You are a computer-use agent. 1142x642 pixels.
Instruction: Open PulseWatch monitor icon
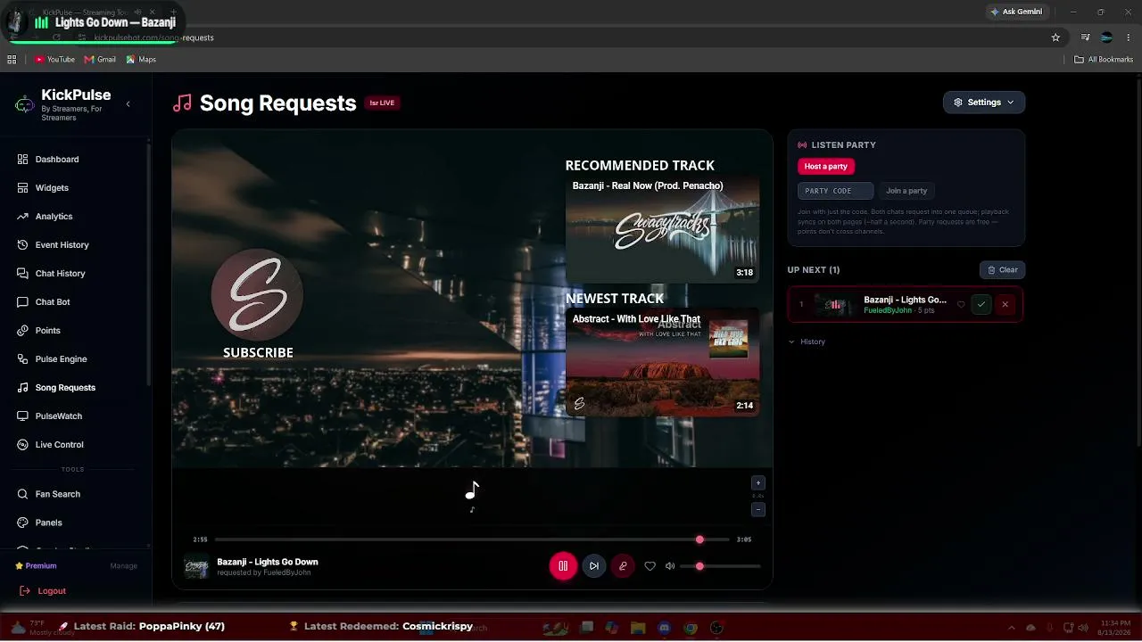tap(23, 416)
